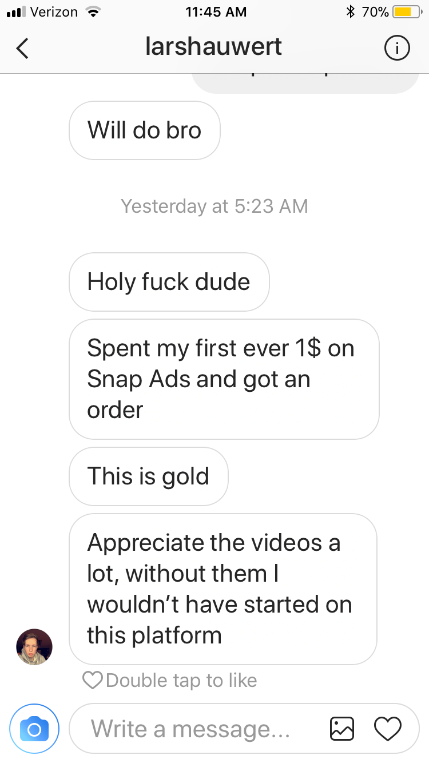This screenshot has height=763, width=429.
Task: Select the "Will do bro" message bubble
Action: [x=145, y=130]
